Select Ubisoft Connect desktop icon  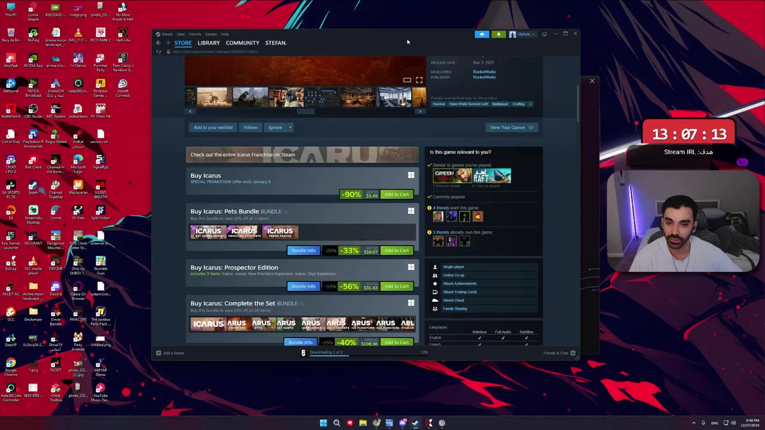point(123,88)
